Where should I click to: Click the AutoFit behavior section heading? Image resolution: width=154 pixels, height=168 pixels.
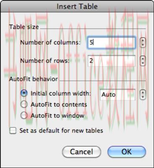(34, 79)
